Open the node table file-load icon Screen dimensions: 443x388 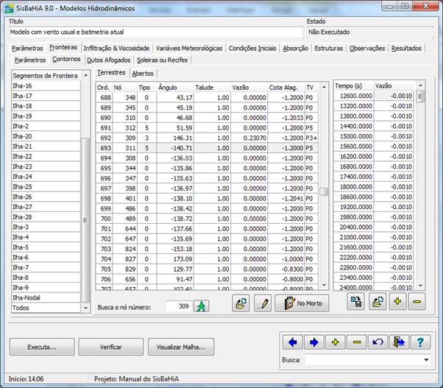tap(241, 303)
